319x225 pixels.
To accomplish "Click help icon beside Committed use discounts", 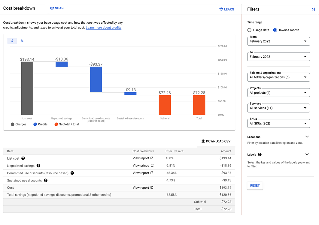I will (72, 173).
